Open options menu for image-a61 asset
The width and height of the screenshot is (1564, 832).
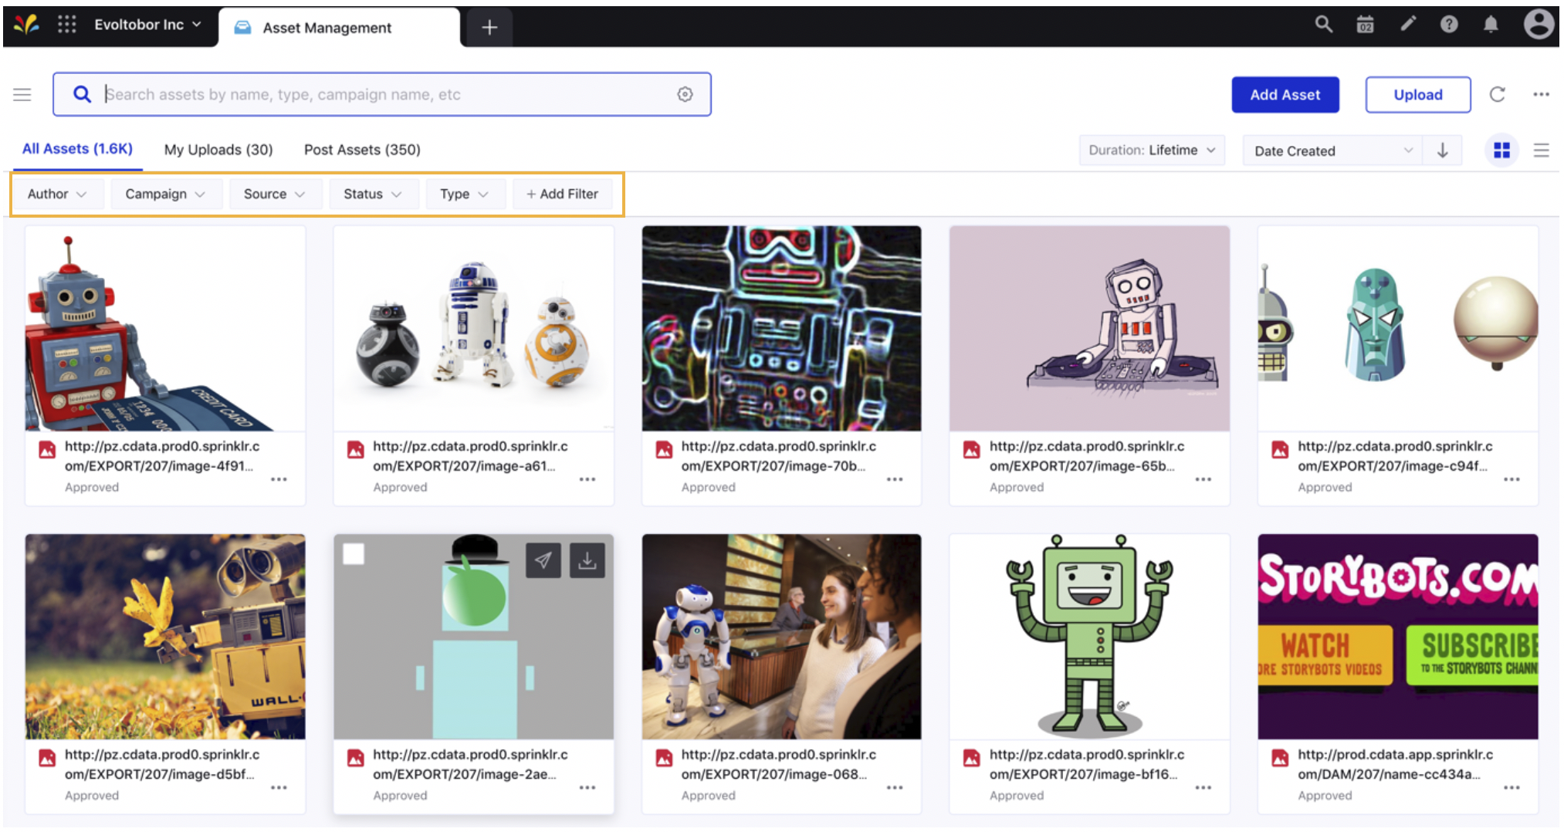pyautogui.click(x=587, y=479)
